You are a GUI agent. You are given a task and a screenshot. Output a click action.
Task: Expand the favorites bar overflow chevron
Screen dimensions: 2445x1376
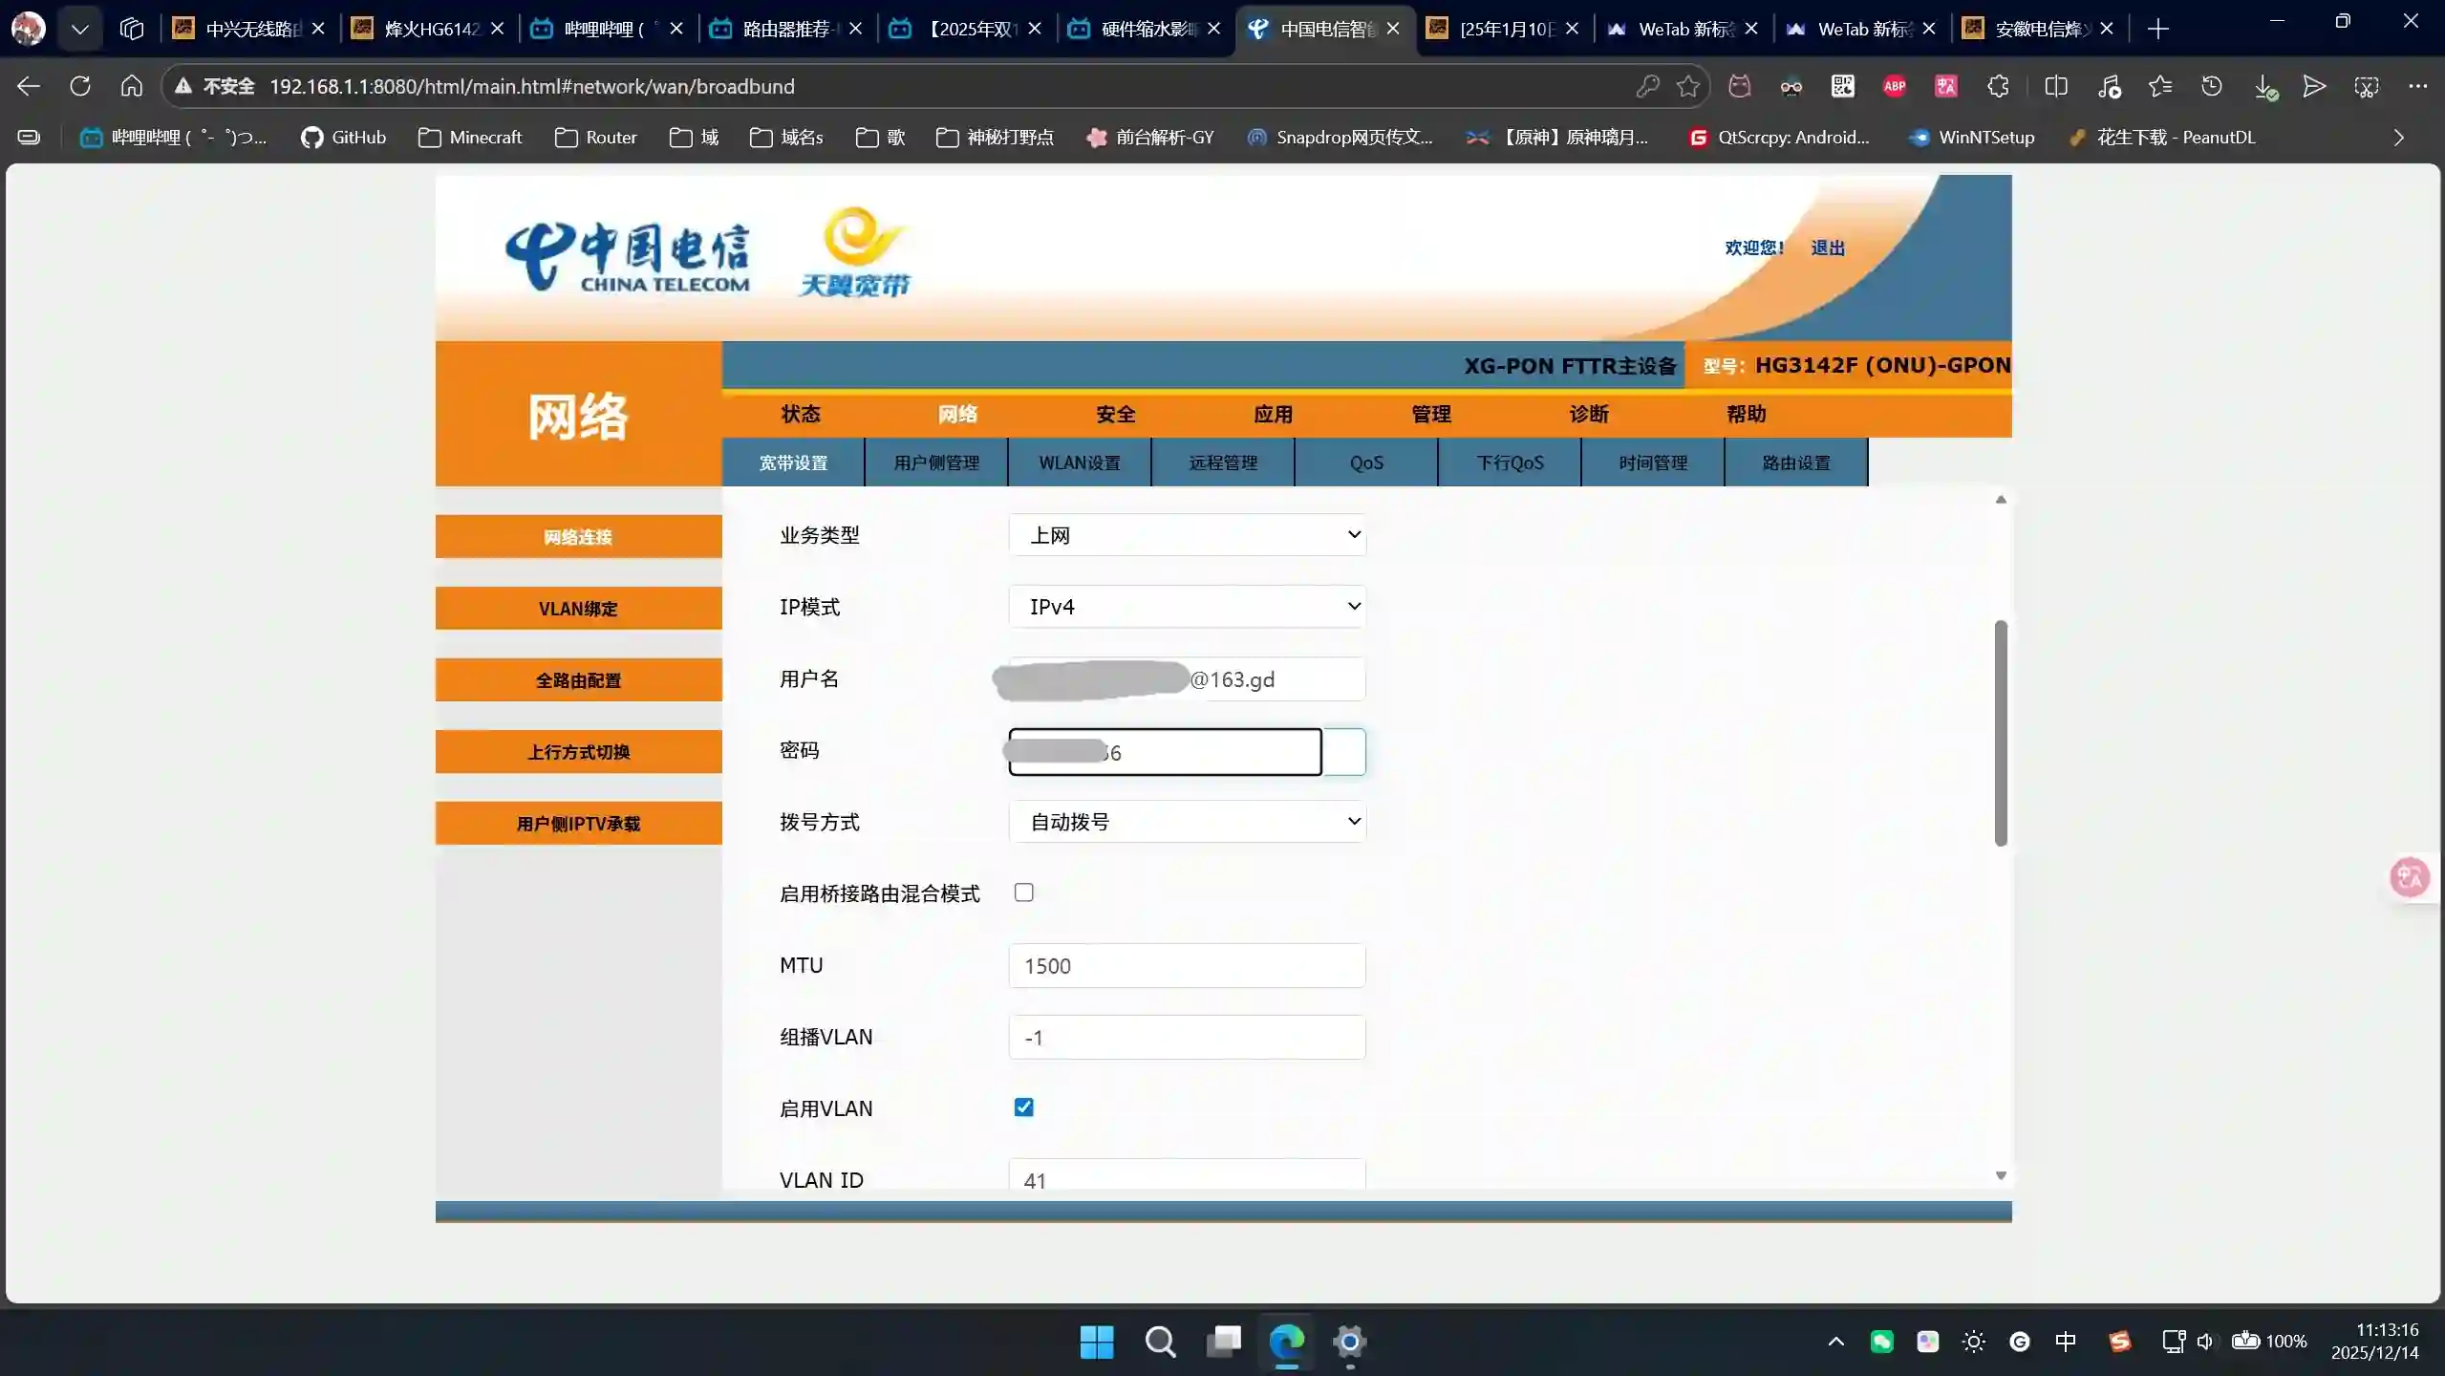coord(2399,137)
